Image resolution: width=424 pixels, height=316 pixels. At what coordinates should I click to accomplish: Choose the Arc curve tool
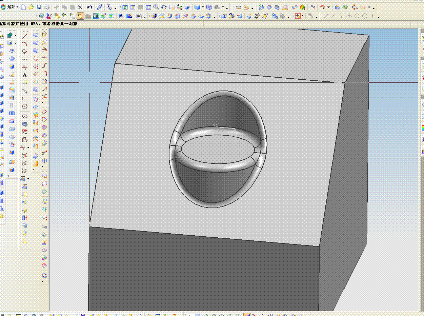point(25,44)
